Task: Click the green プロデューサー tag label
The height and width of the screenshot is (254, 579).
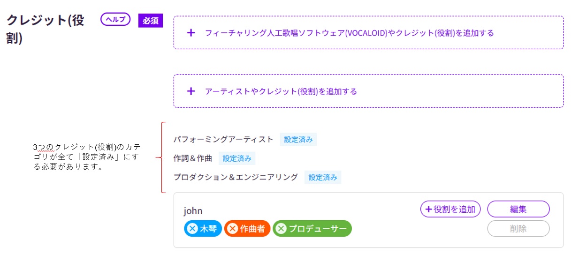Action: [x=318, y=229]
